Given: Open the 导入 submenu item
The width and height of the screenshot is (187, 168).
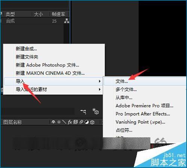Looking at the screenshot, I should [x=53, y=81].
